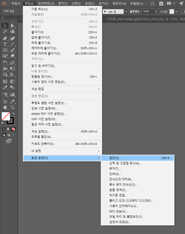Click the graphic style swatch (스타일)
This screenshot has height=234, width=185.
tap(172, 11)
